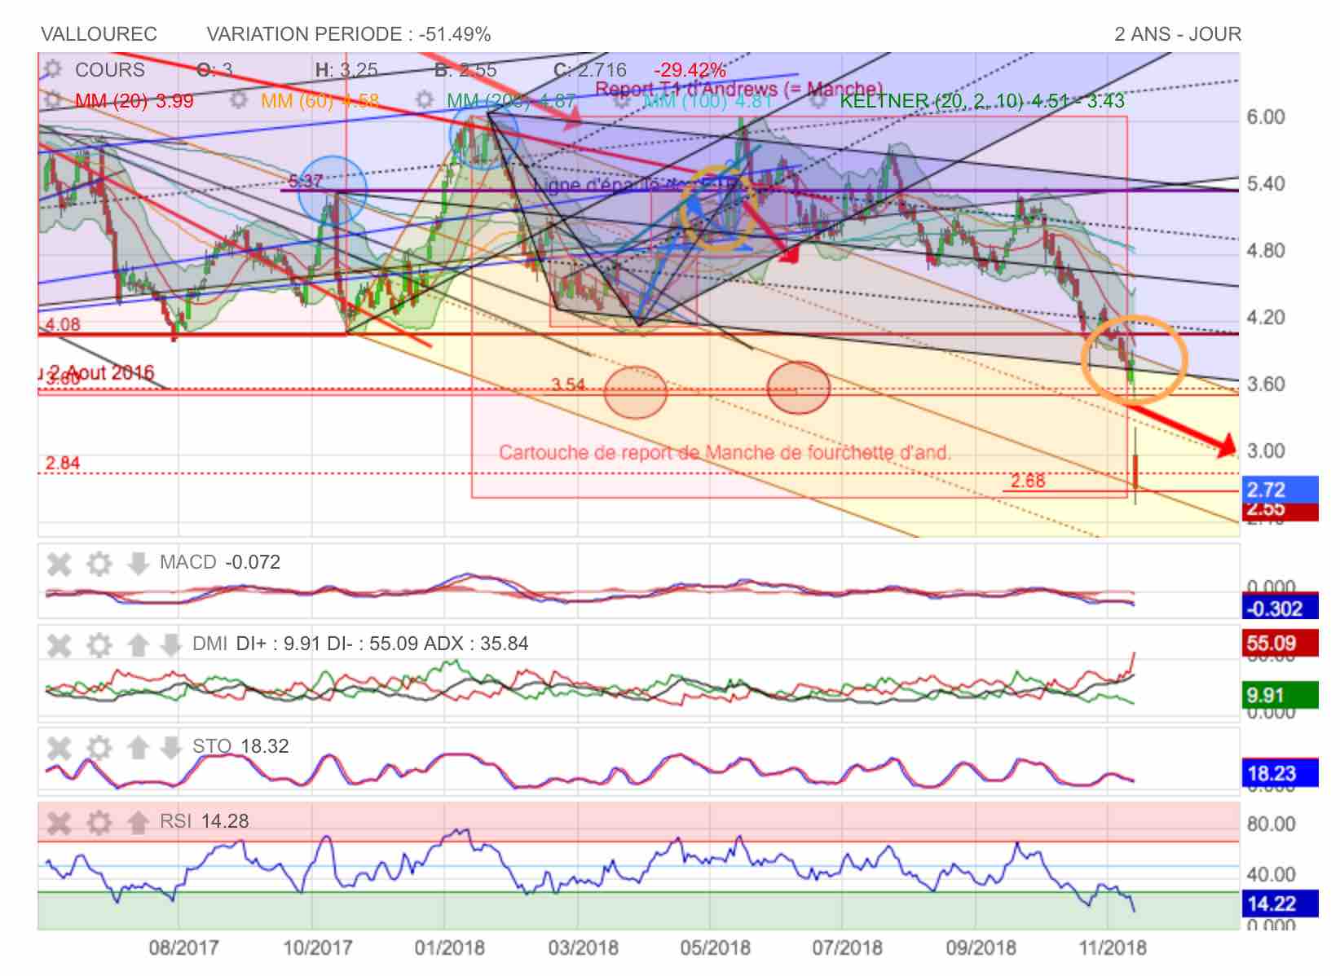Click the 2.84 level label
Viewport: 1340px width, 976px height.
[63, 463]
